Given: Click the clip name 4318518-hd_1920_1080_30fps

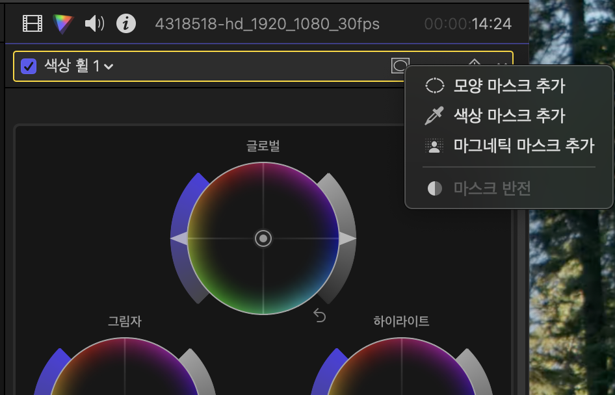Looking at the screenshot, I should tap(267, 24).
